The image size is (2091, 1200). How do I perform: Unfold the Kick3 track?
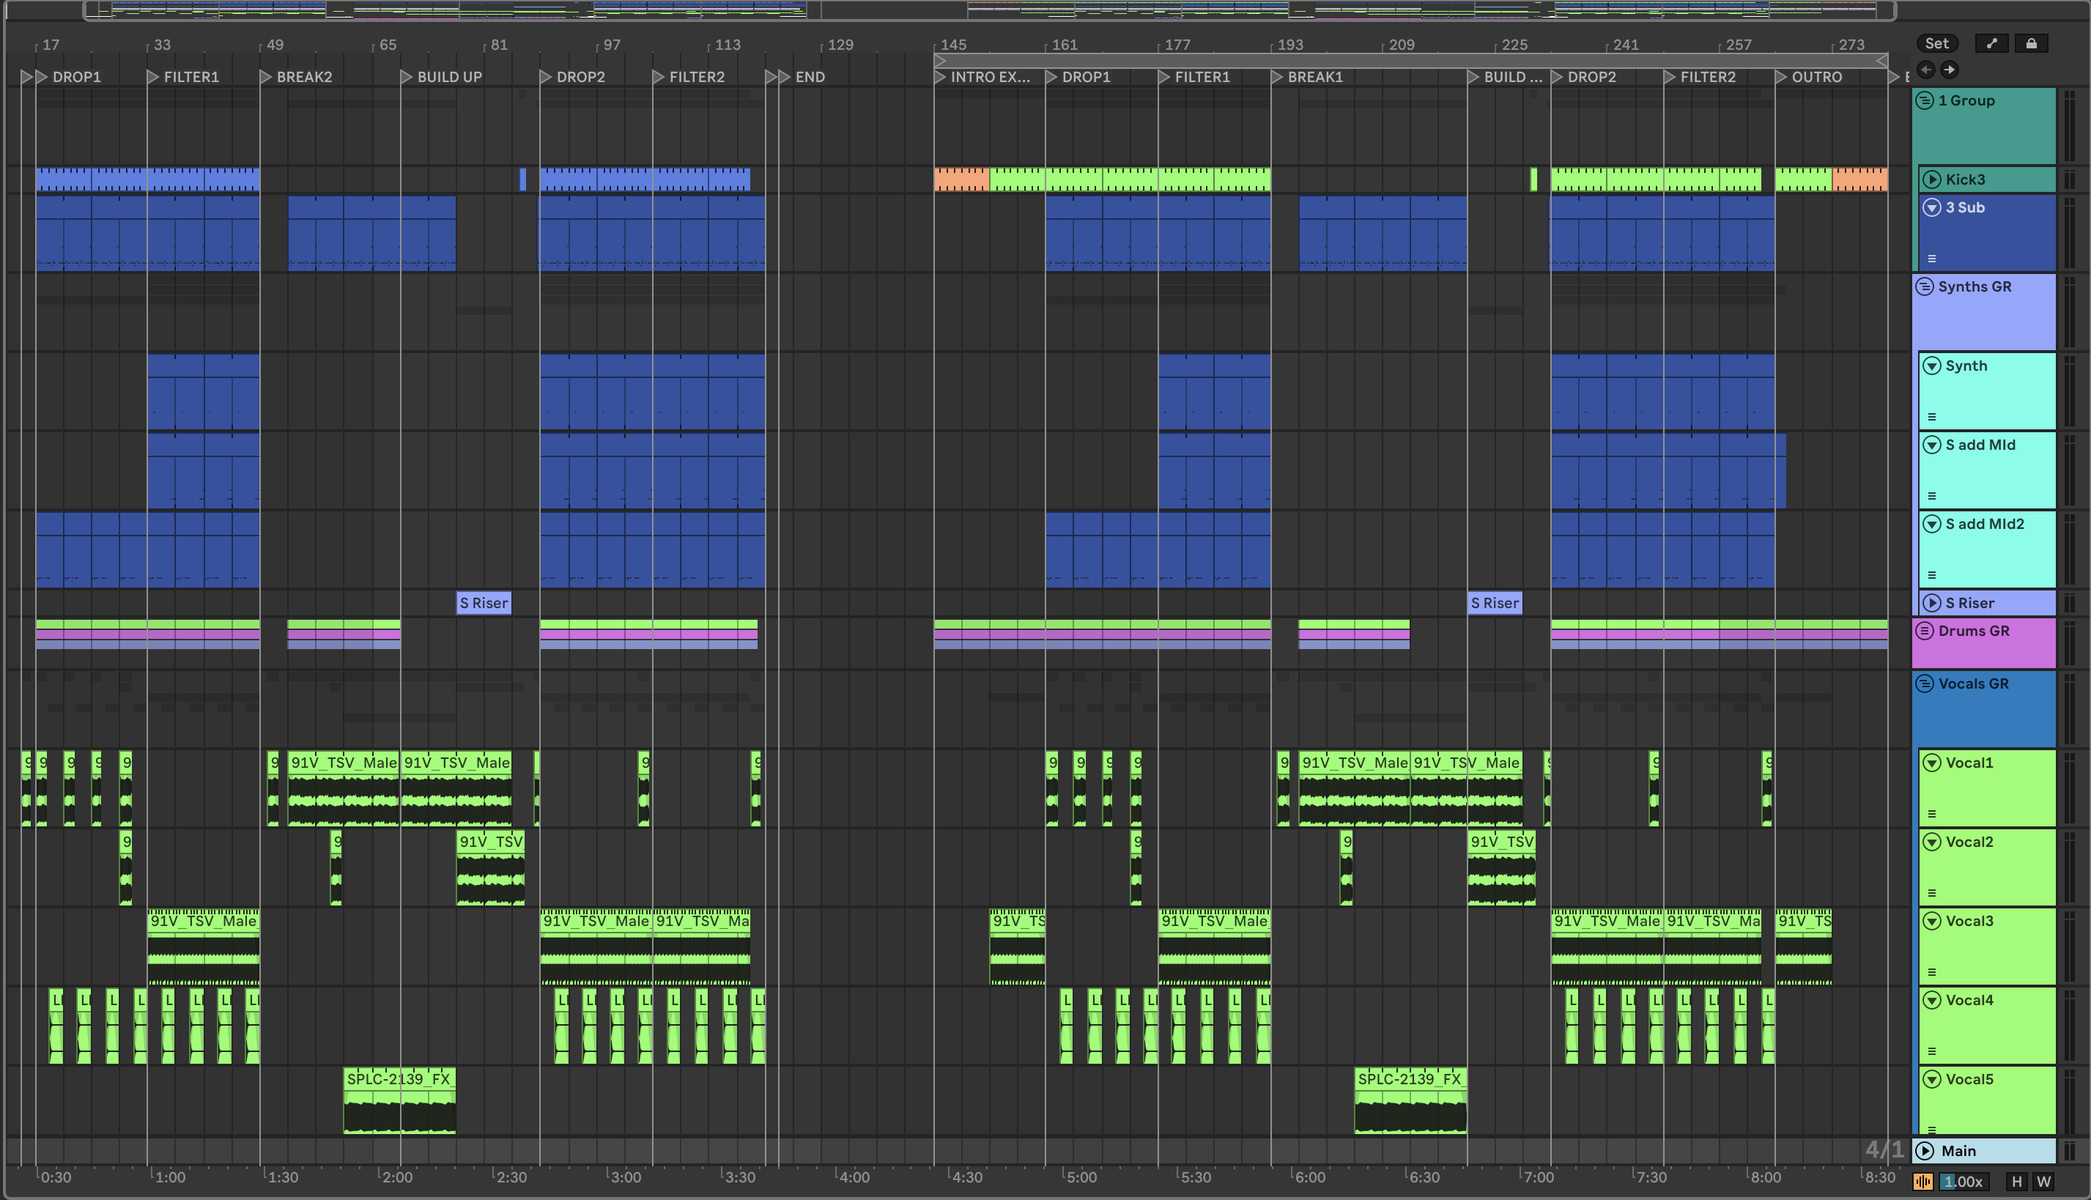coord(1931,179)
